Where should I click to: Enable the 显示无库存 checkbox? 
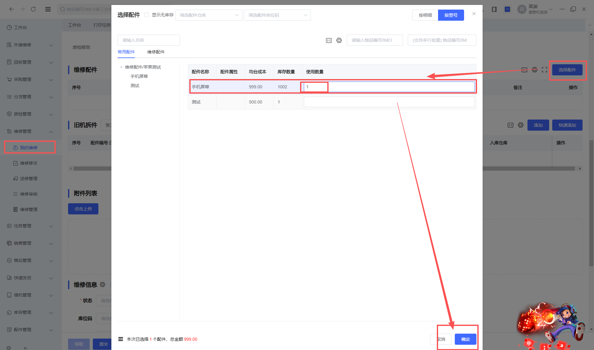click(x=147, y=15)
